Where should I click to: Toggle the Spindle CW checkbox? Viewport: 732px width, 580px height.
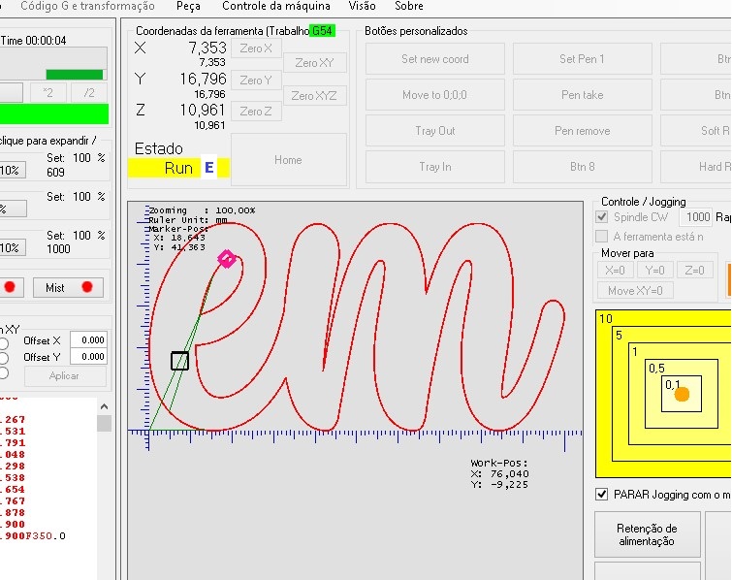[x=602, y=217]
